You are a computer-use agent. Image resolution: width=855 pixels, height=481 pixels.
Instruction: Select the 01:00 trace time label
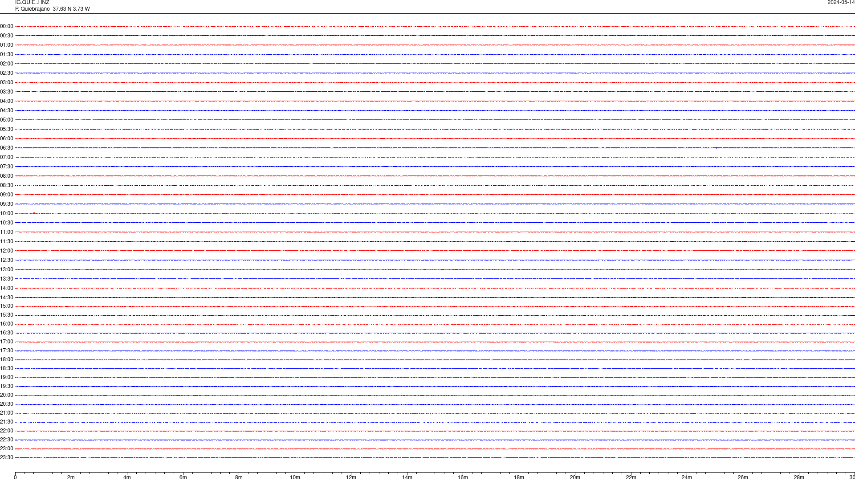point(7,45)
